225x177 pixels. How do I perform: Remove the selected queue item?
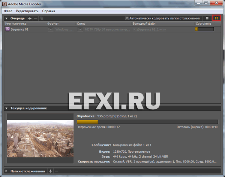pyautogui.click(x=36, y=18)
